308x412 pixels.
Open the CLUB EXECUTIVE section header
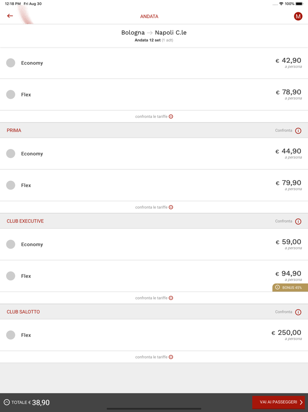pyautogui.click(x=25, y=221)
